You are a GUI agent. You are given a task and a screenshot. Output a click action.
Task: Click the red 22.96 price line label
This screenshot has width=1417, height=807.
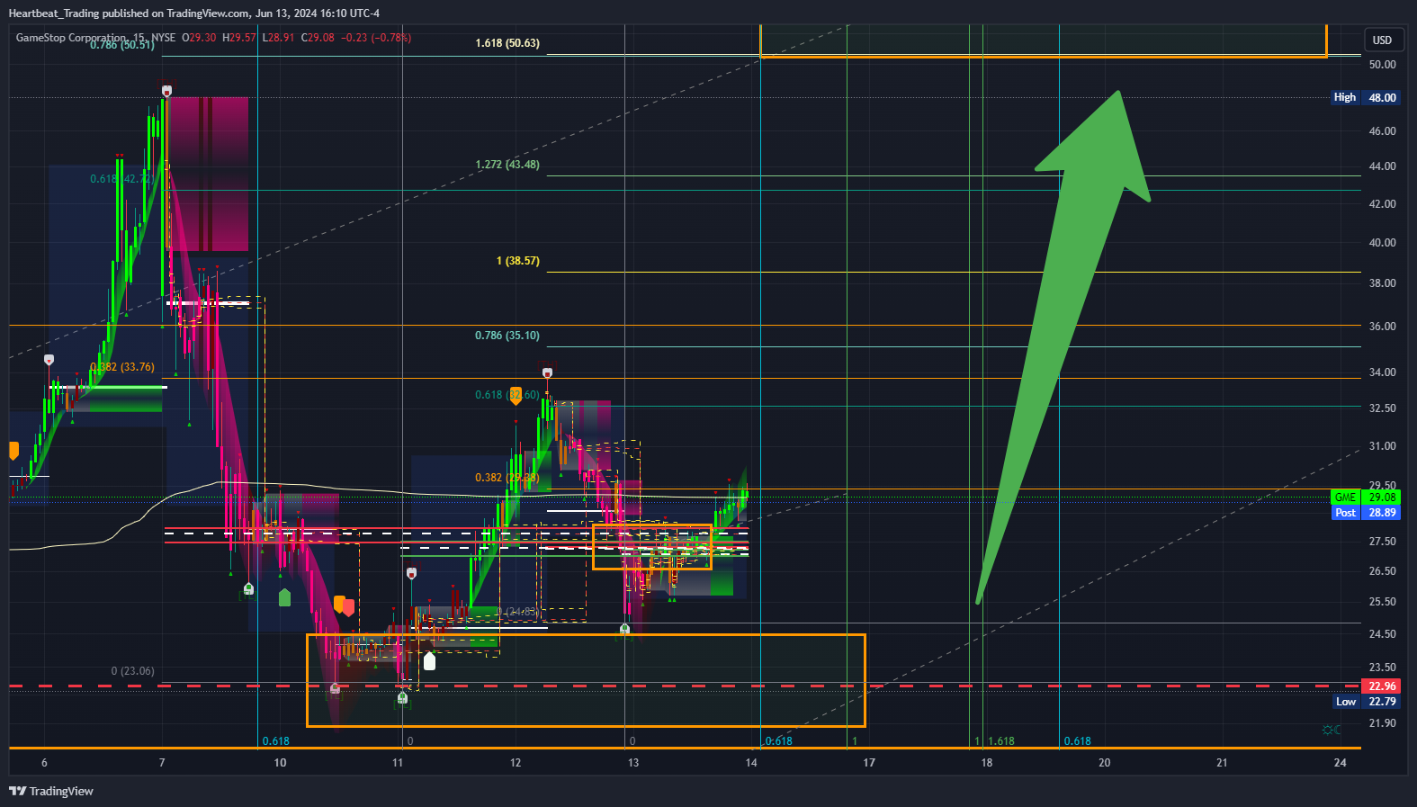[1382, 686]
